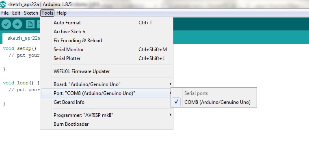Click the Serial ports submenu header
The image size is (309, 155).
tap(196, 93)
